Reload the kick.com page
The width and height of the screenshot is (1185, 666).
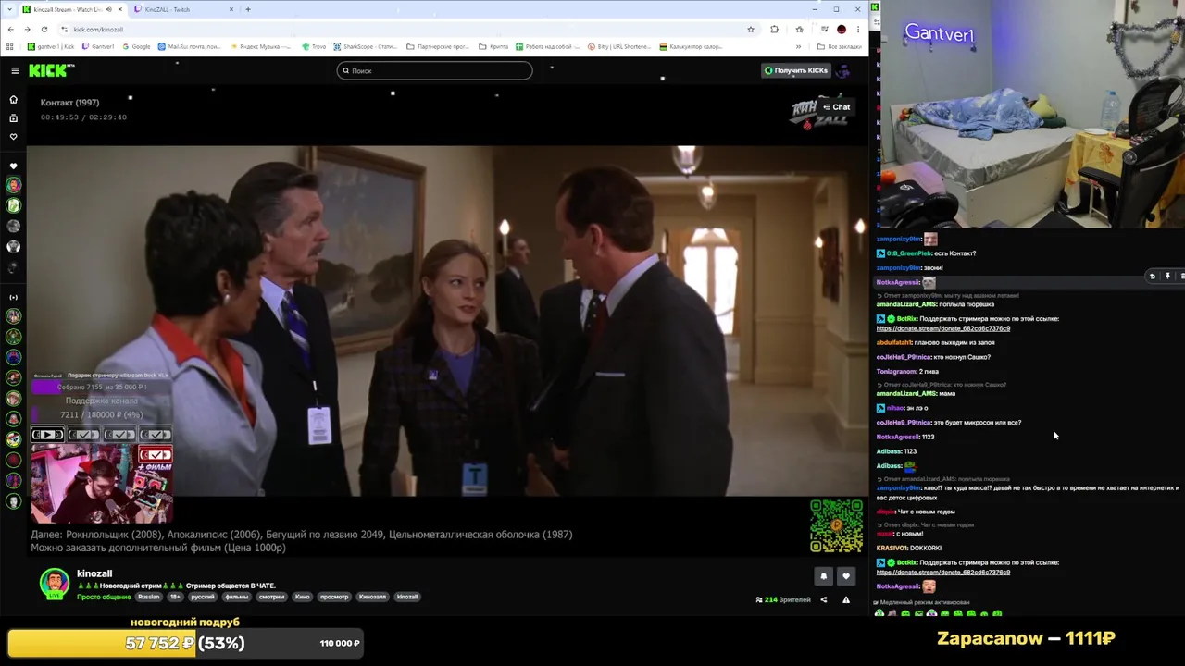[44, 29]
